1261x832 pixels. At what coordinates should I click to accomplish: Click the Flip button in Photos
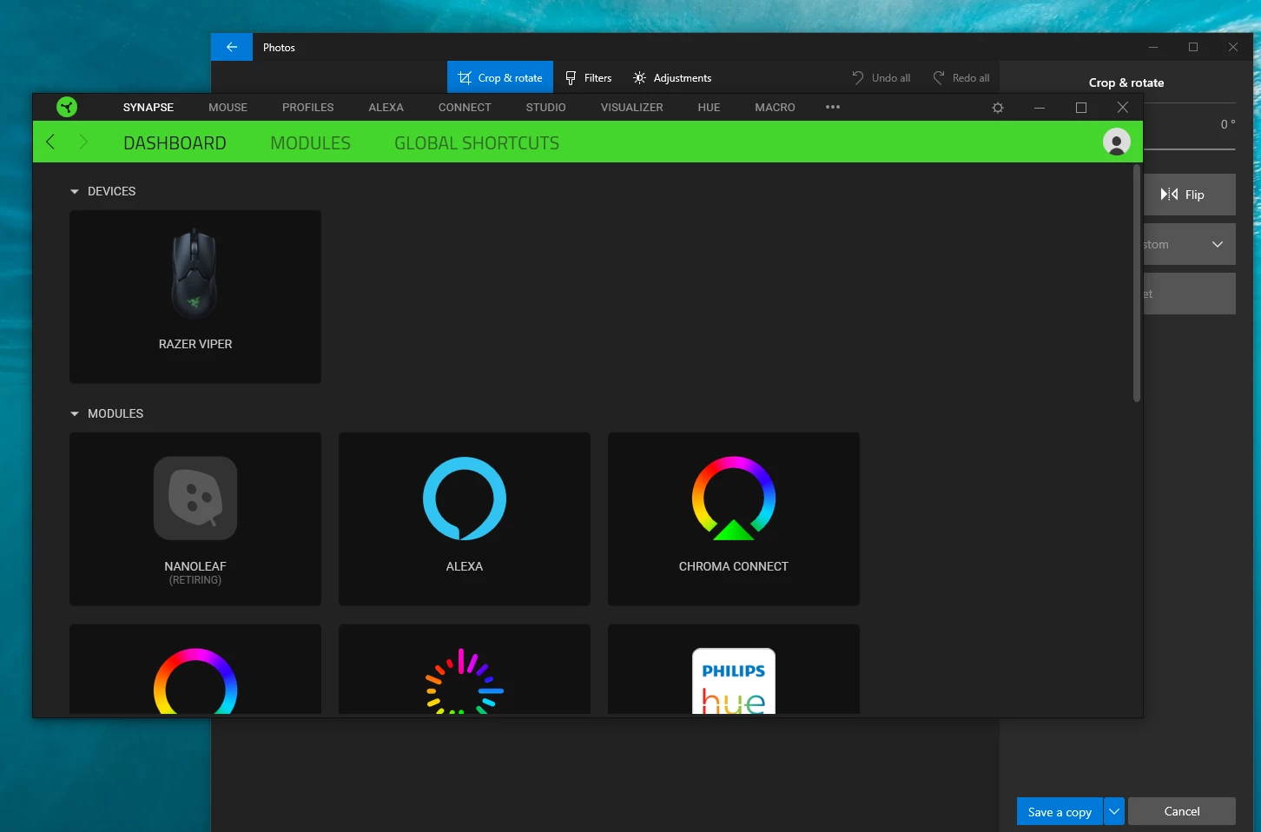[x=1189, y=195]
